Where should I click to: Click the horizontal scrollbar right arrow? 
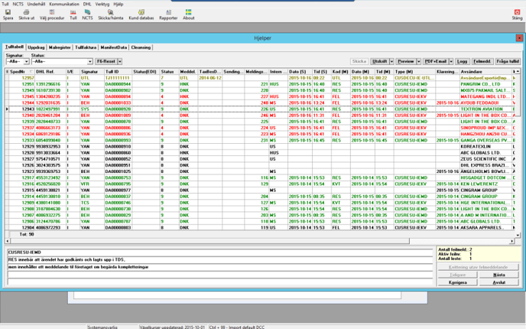tap(512, 241)
